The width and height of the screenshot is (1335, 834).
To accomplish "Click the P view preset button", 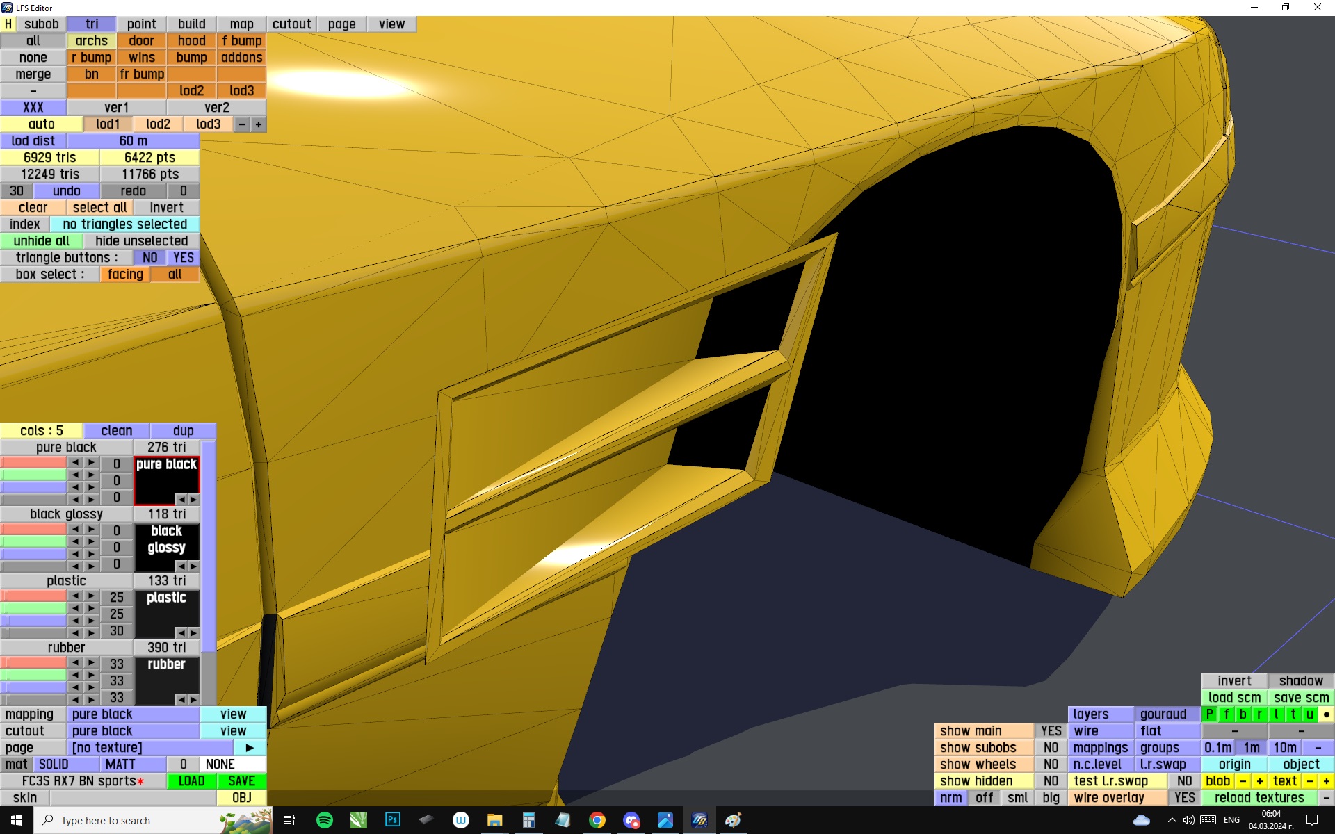I will point(1210,714).
